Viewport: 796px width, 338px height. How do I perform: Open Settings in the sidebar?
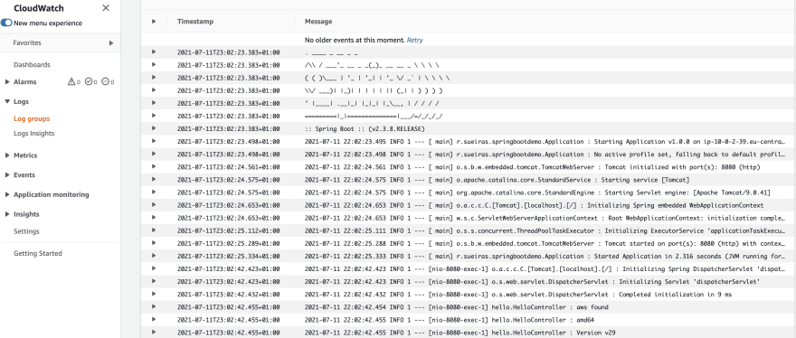pos(26,231)
